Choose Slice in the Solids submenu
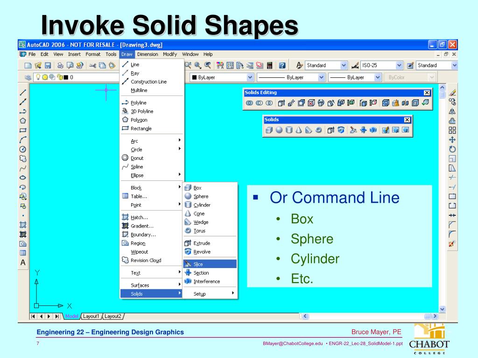 (210, 264)
